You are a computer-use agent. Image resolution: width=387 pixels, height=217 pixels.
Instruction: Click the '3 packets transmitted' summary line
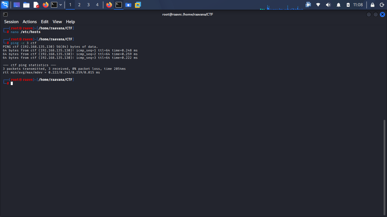64,69
